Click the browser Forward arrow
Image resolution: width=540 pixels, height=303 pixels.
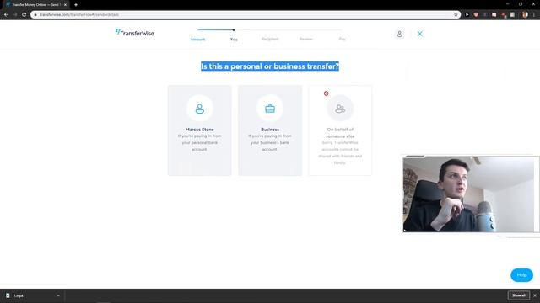click(15, 14)
